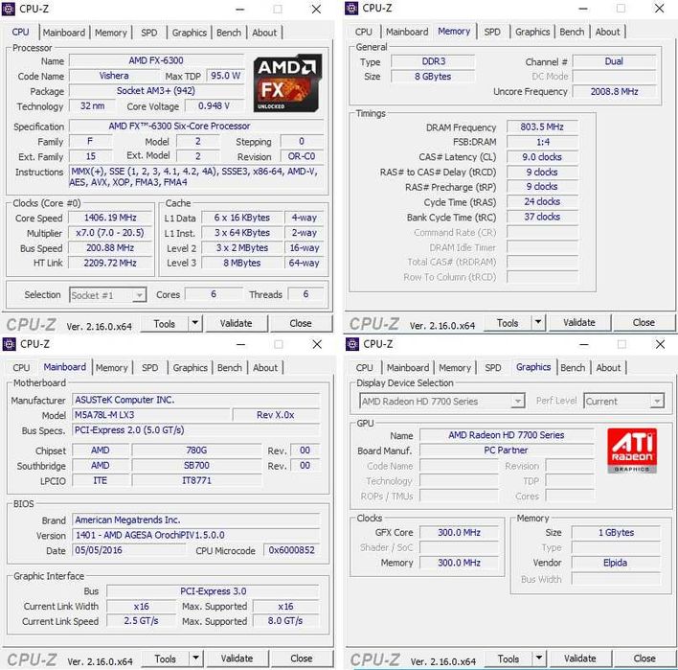Open Bench tab in the CPU window
The image size is (678, 670).
point(229,33)
